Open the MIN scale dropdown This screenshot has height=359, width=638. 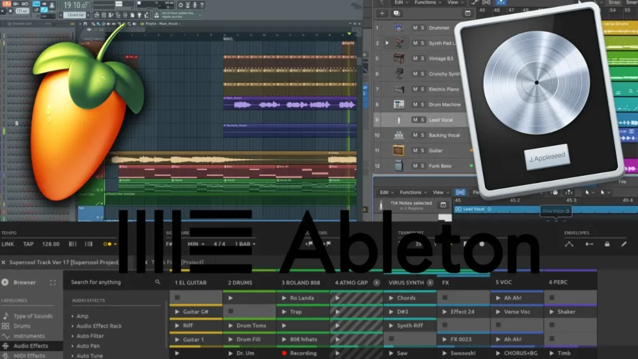[196, 244]
